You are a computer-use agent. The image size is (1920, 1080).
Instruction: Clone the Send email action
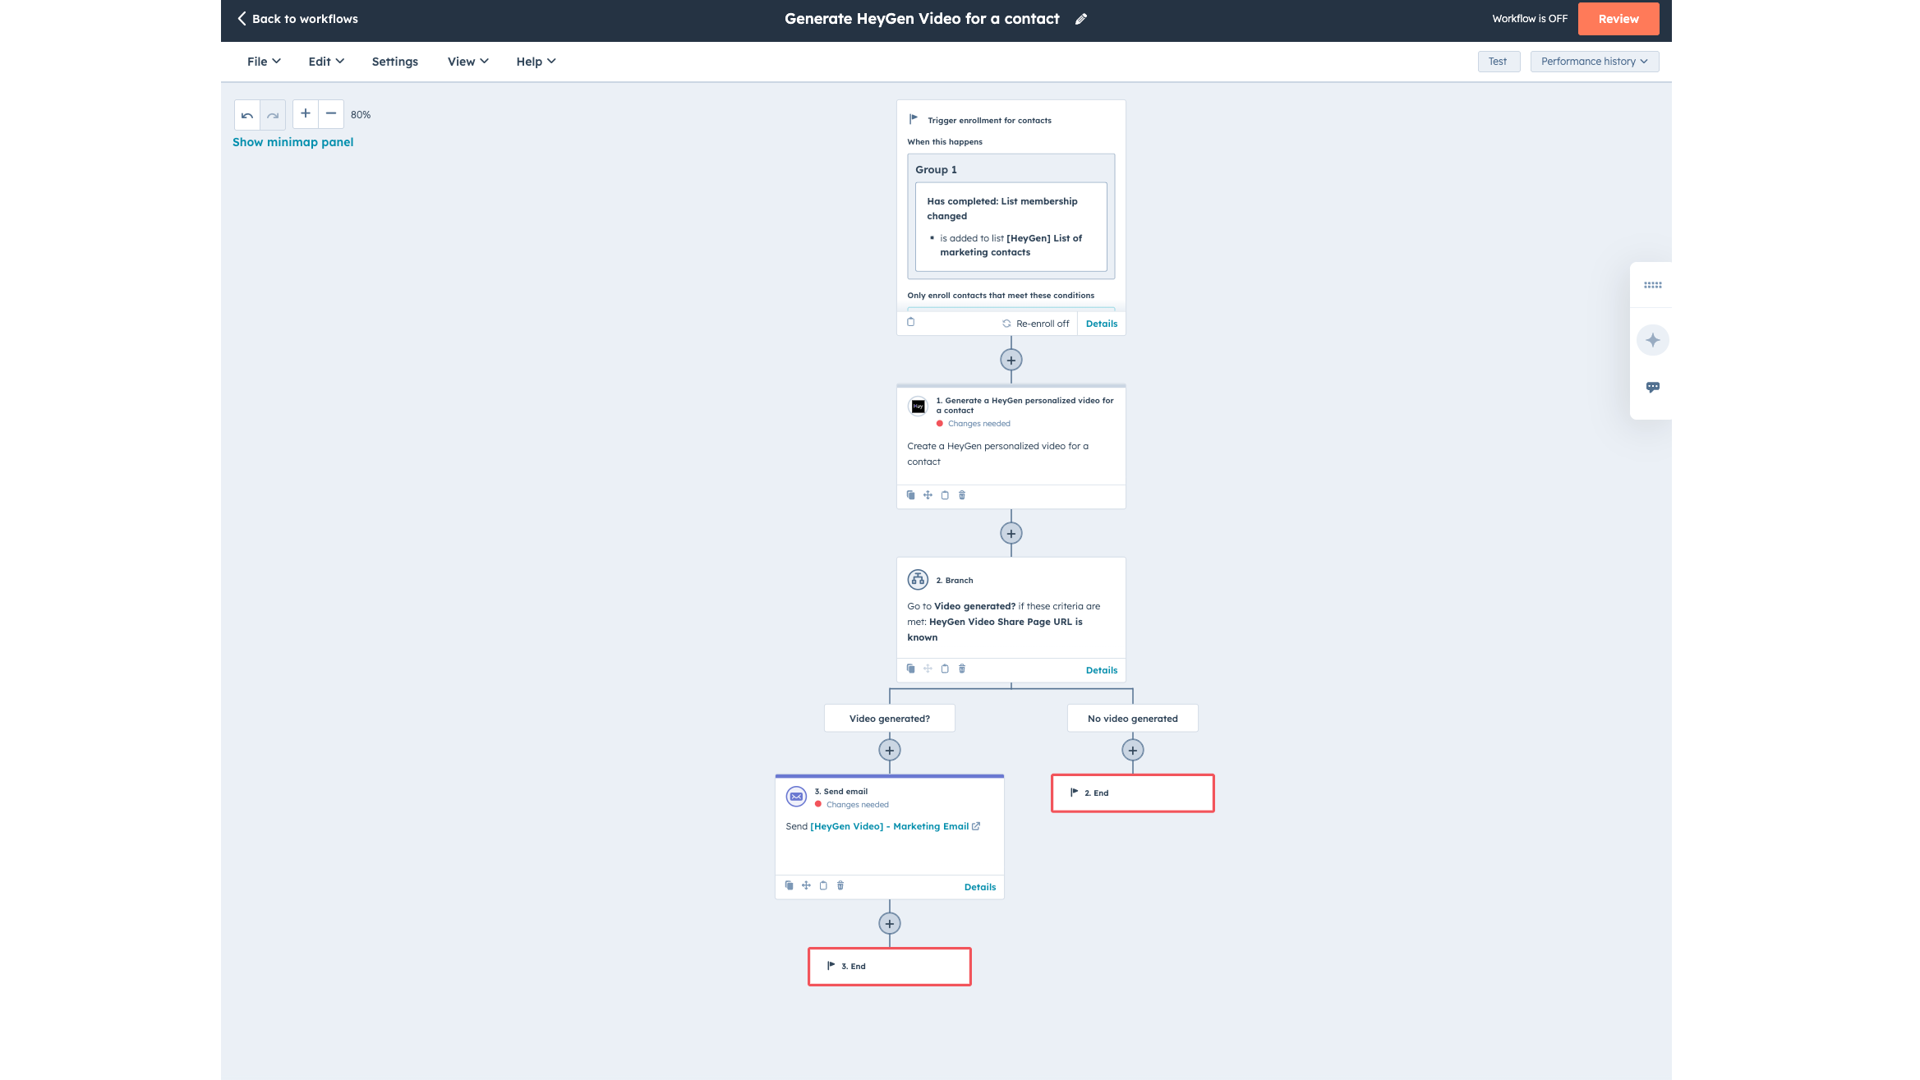pyautogui.click(x=789, y=885)
